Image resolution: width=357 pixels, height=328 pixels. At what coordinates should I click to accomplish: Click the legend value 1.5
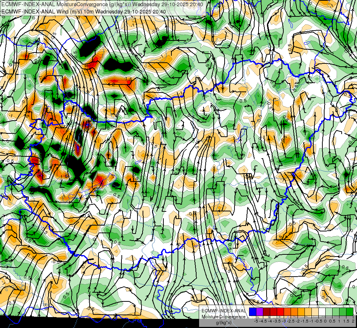(346, 321)
